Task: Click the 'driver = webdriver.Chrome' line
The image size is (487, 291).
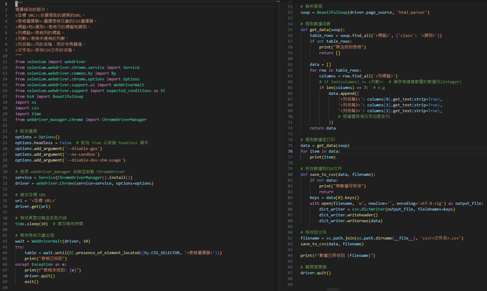Action: tap(84, 183)
